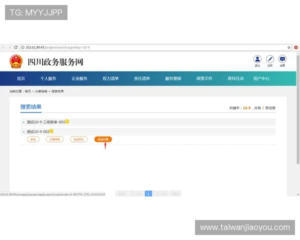The width and height of the screenshot is (300, 240).
Task: Click the browser address bar URL
Action: pyautogui.click(x=57, y=47)
